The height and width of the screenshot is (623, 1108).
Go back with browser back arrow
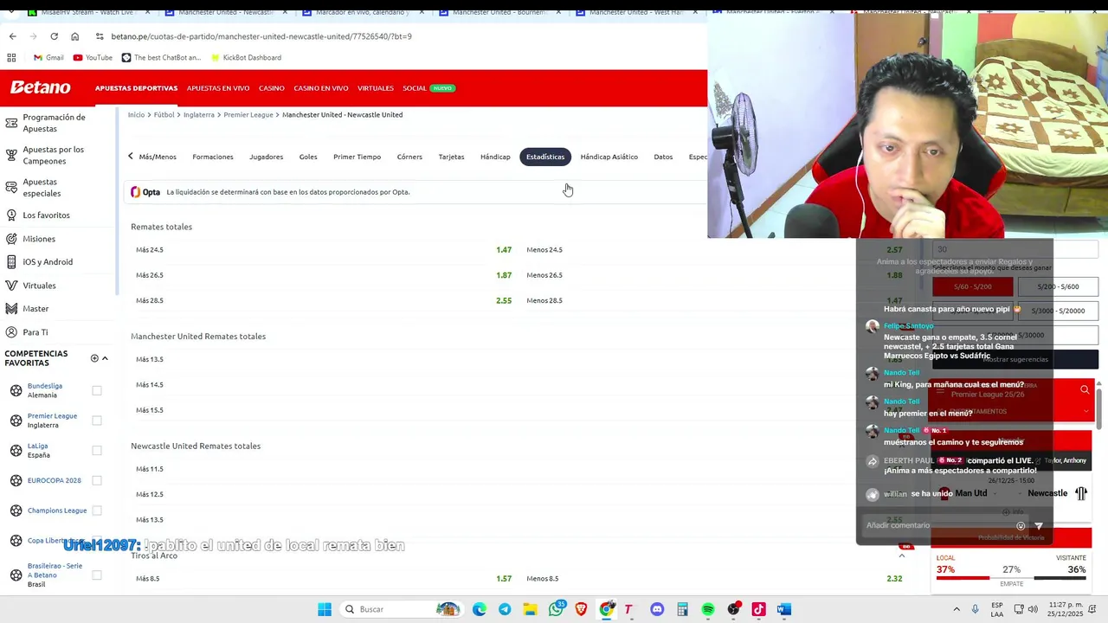[x=12, y=36]
